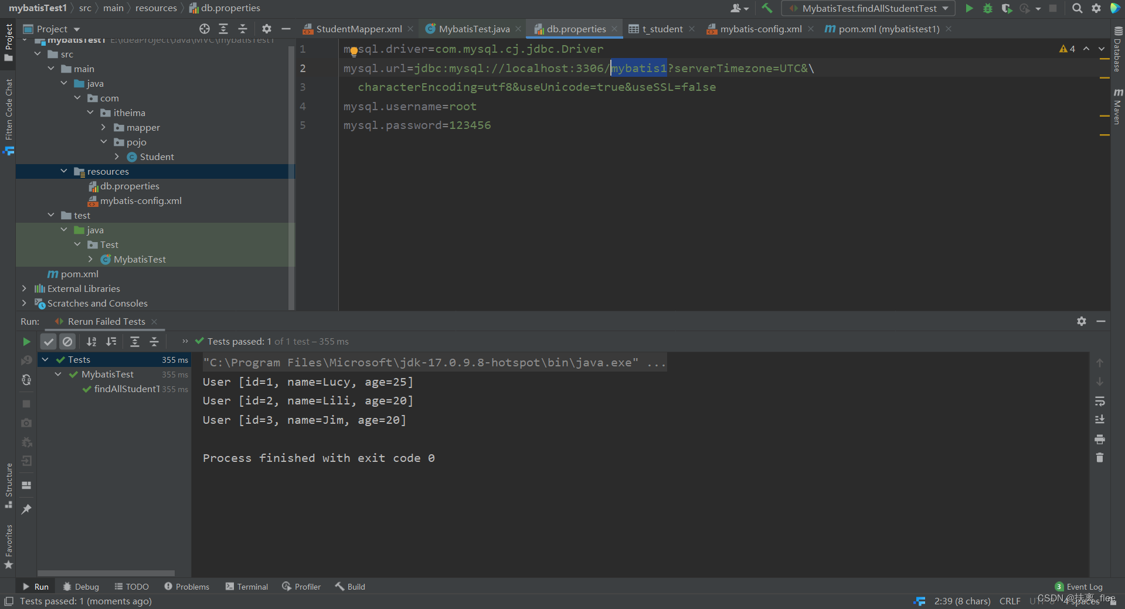Hide the Project panel with minus icon

286,29
